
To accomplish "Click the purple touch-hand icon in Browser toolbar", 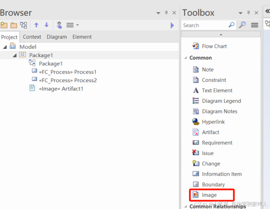I will 59,25.
